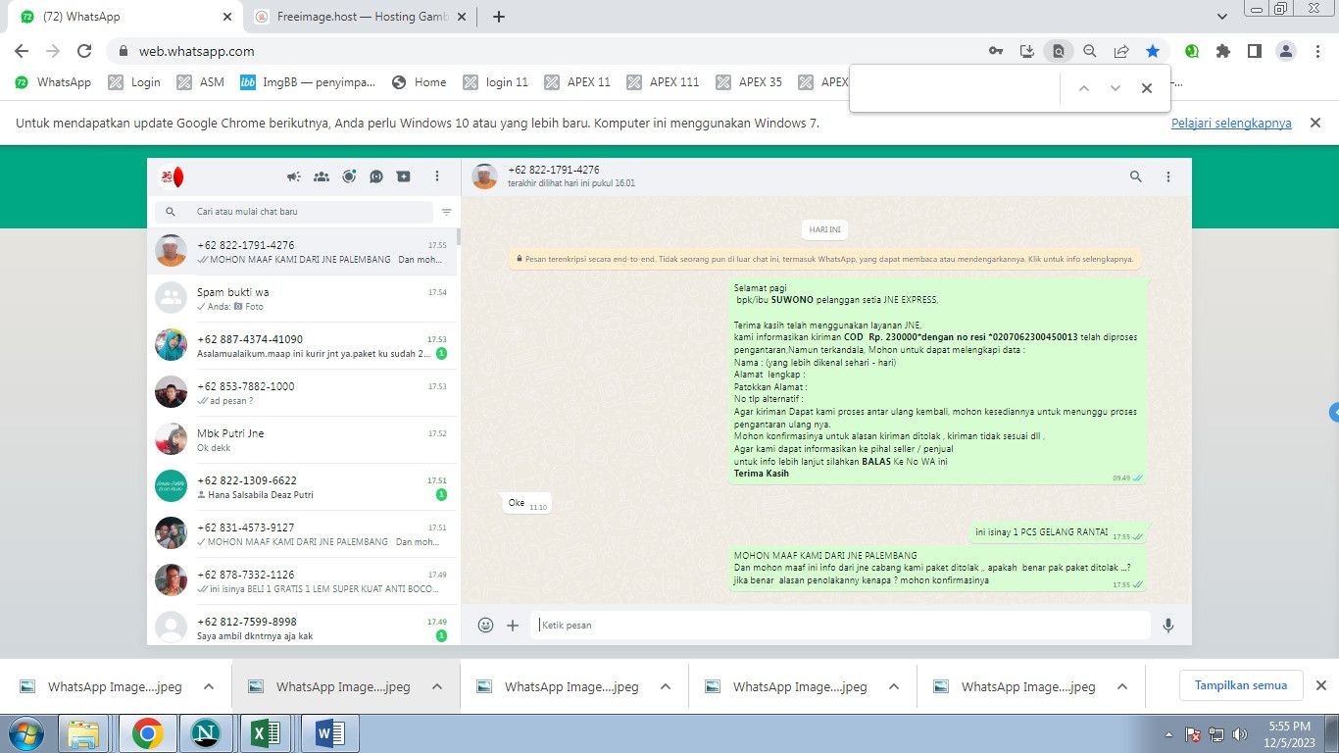
Task: Close the find-in-page bar
Action: [1146, 88]
